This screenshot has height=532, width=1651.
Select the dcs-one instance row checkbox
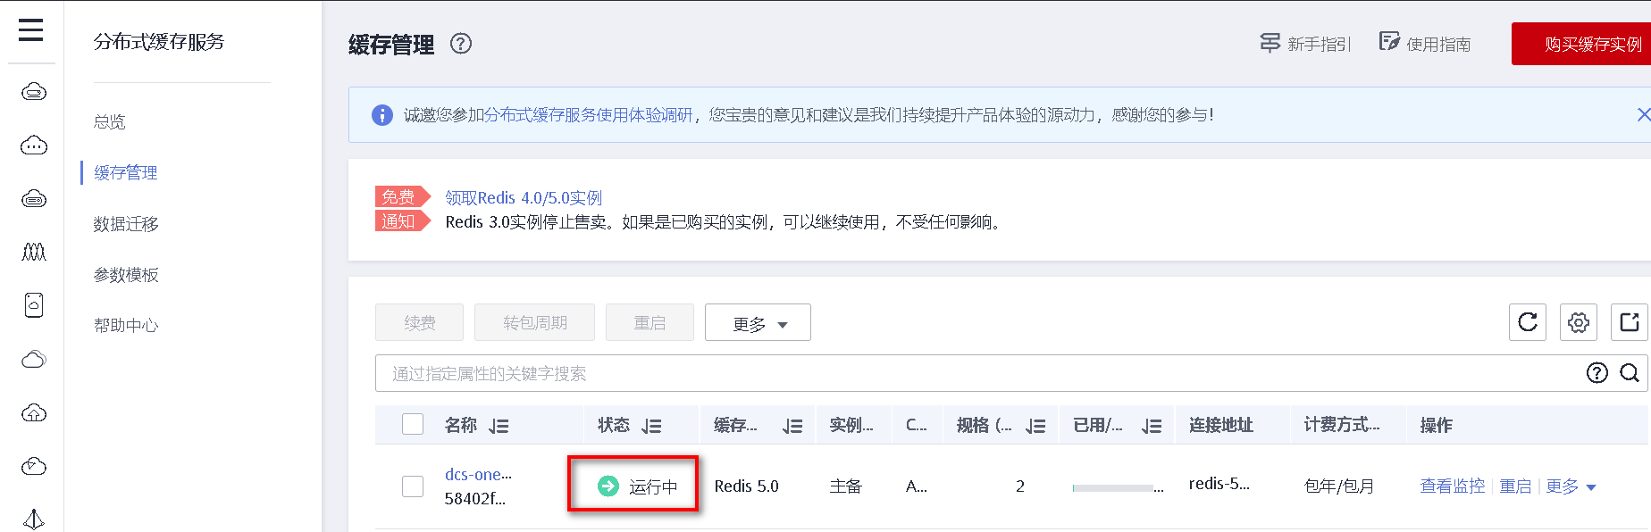[x=413, y=486]
